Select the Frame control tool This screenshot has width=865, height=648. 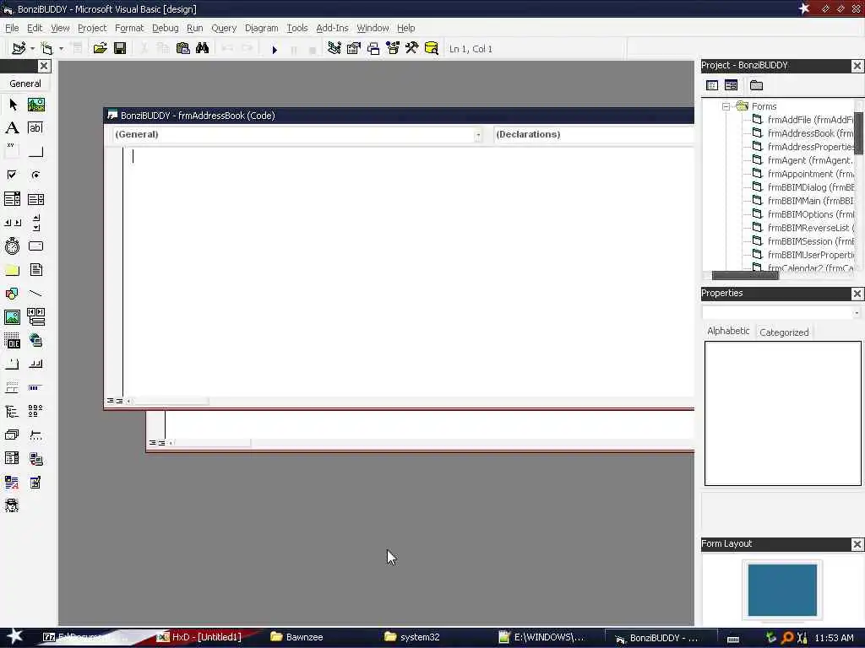(x=12, y=152)
